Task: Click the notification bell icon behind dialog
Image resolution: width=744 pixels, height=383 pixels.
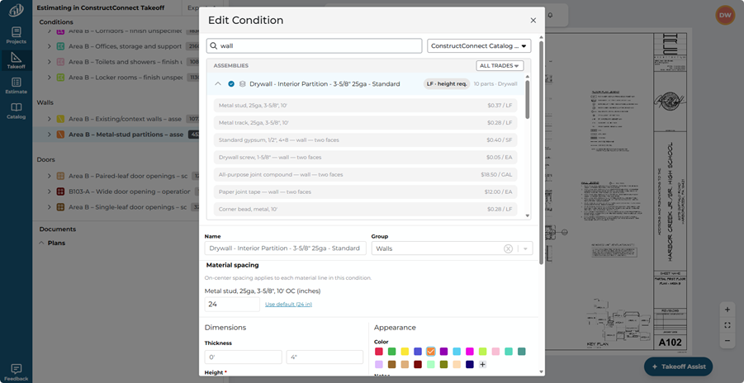Action: [550, 15]
